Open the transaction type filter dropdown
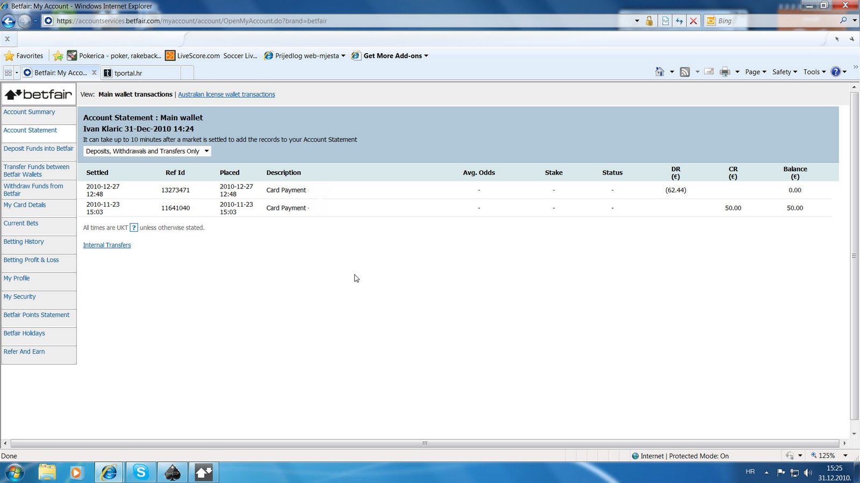The height and width of the screenshot is (483, 860). [x=147, y=151]
